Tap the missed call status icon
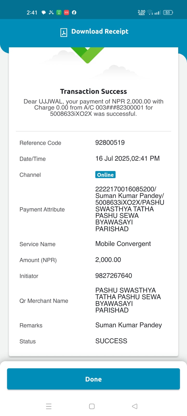 (51, 12)
